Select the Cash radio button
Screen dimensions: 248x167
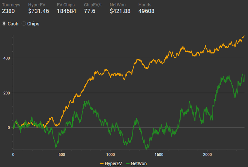click(x=4, y=24)
